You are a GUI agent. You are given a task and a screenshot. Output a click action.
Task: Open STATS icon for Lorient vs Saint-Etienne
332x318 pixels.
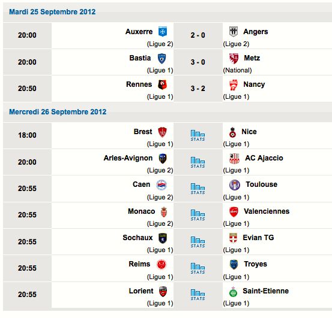pos(198,295)
